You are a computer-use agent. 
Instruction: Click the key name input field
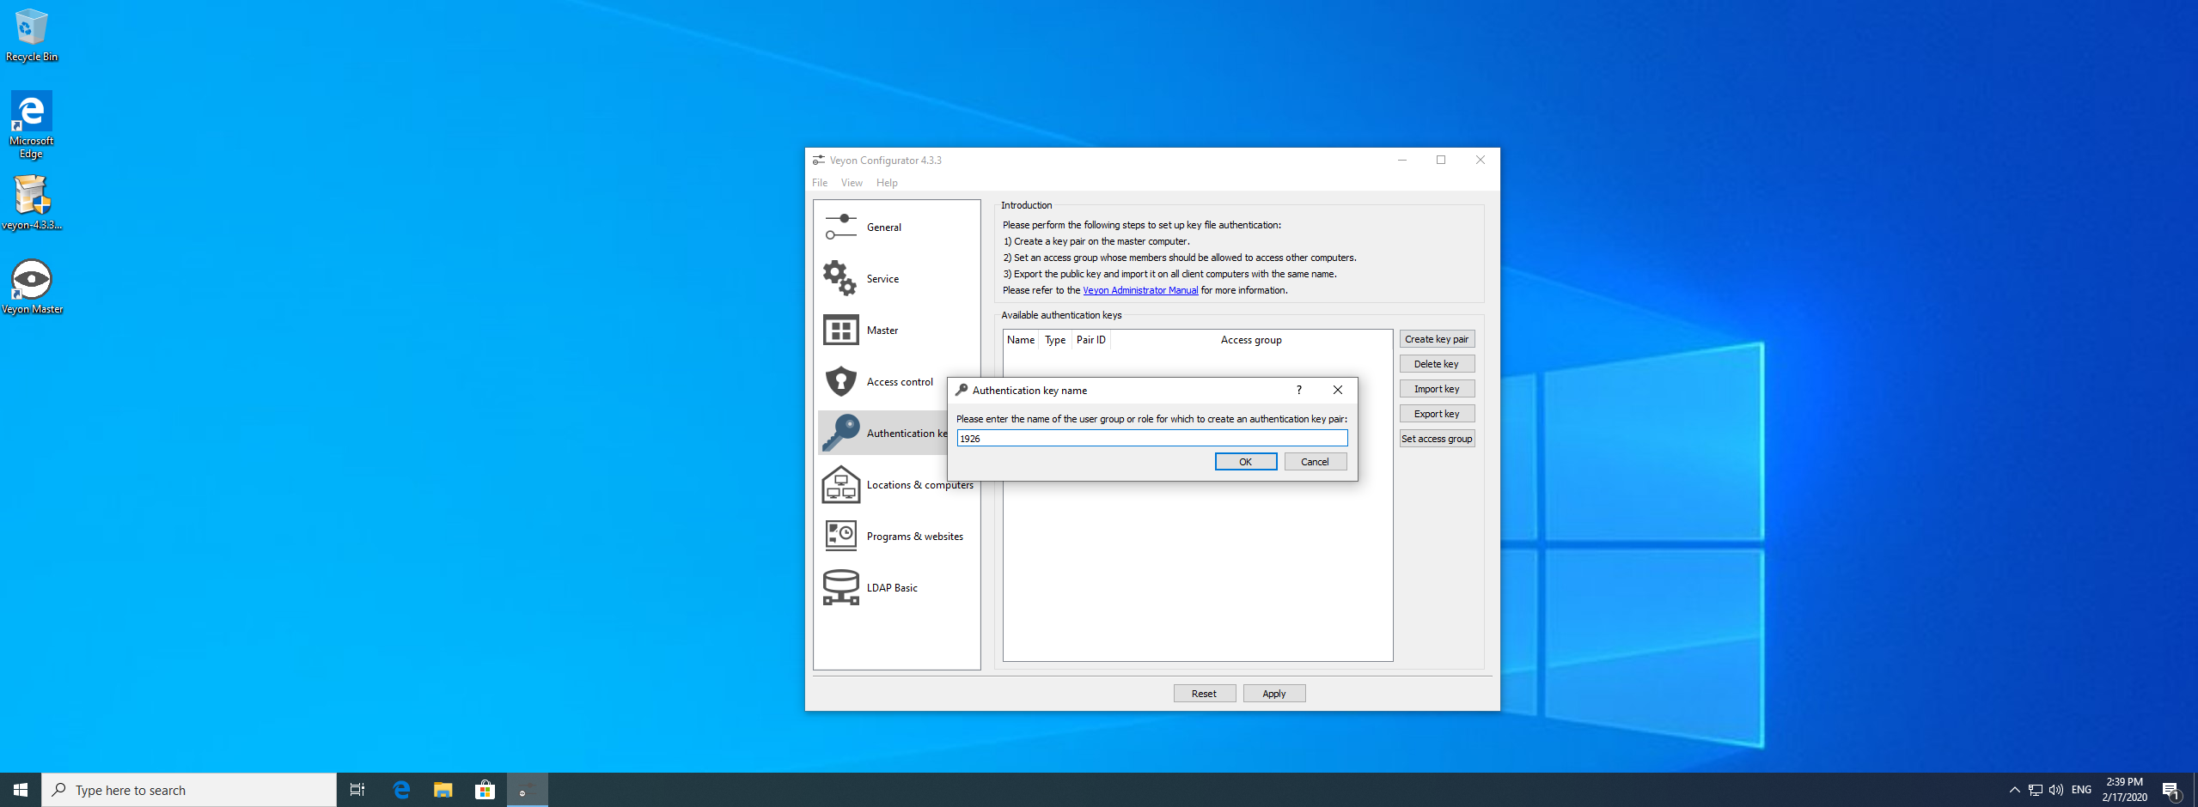[1152, 439]
